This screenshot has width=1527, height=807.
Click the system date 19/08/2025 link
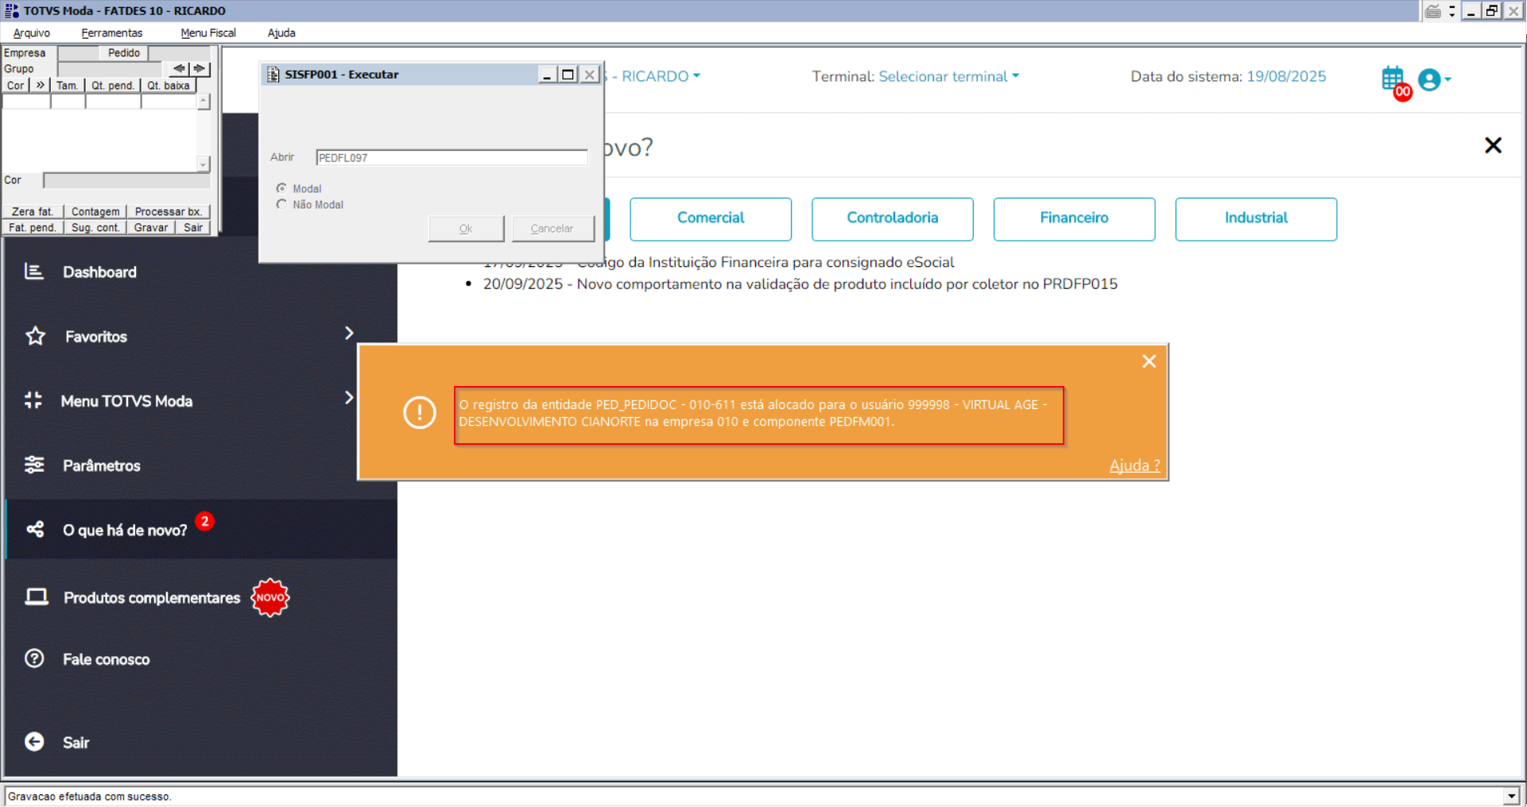coord(1286,76)
